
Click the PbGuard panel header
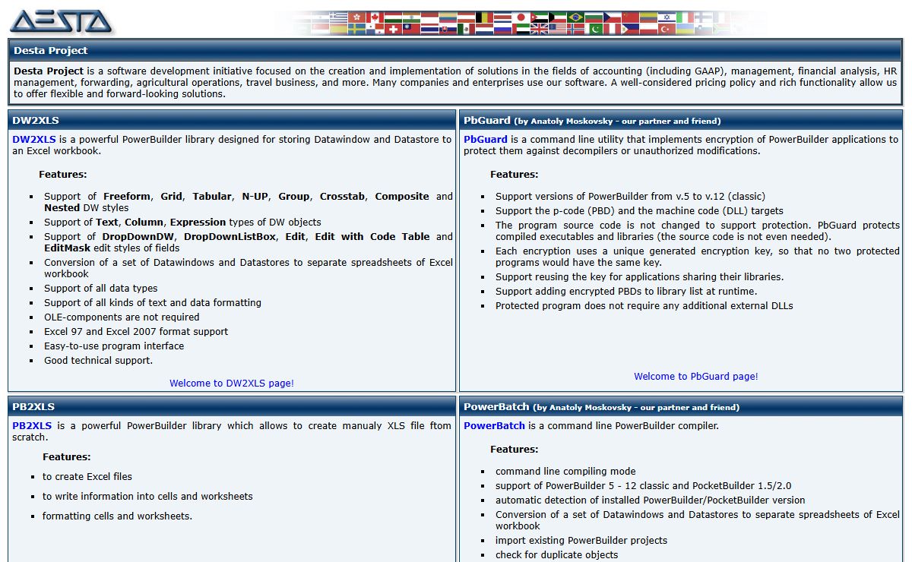682,120
